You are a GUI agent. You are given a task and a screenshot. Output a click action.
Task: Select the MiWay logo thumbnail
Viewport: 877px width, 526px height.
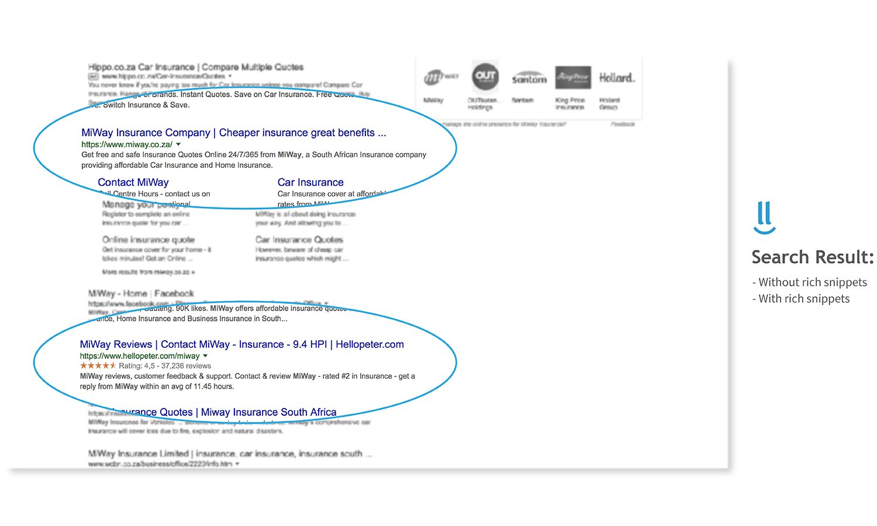[x=441, y=77]
